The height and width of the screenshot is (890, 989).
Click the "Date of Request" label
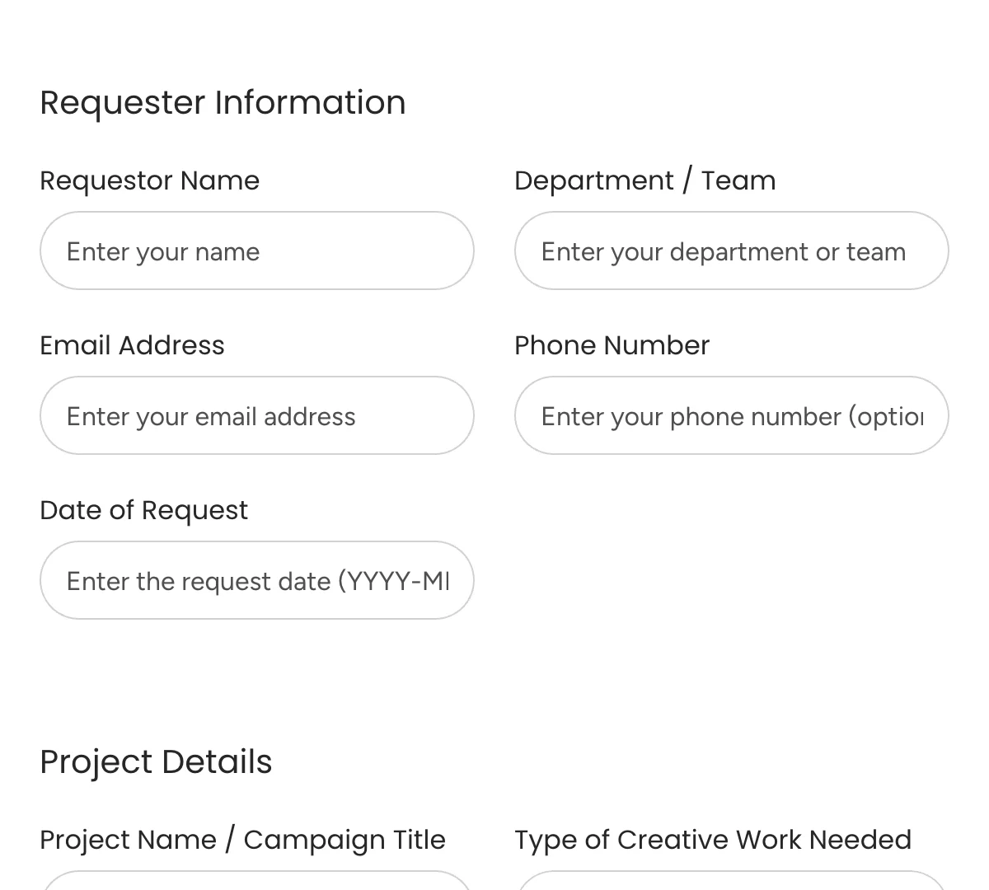point(143,509)
